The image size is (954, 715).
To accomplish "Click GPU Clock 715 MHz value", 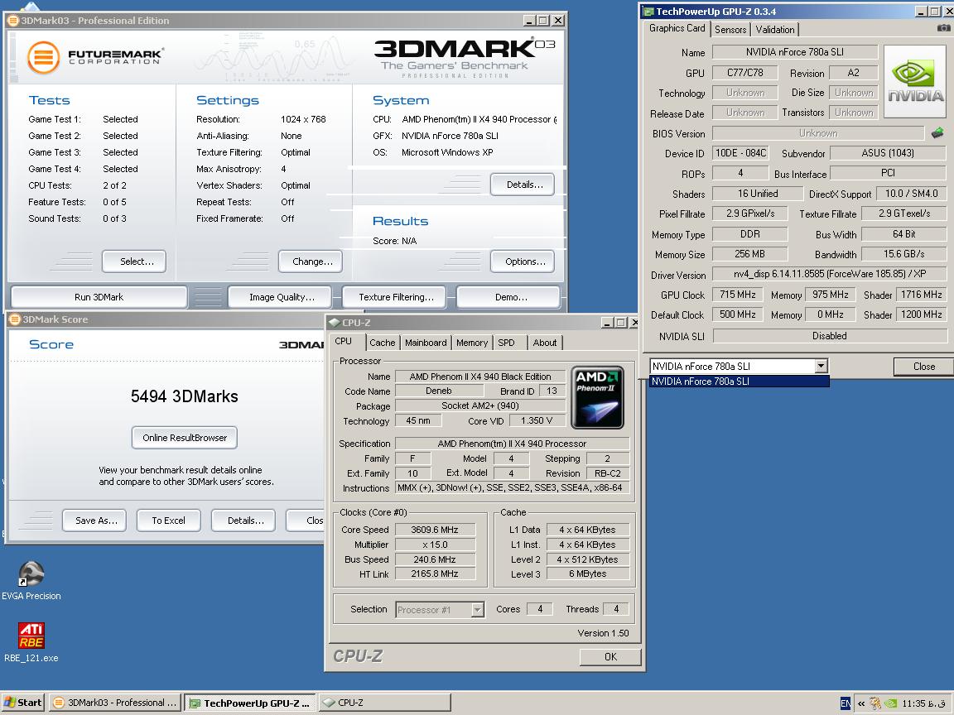I will 737,295.
